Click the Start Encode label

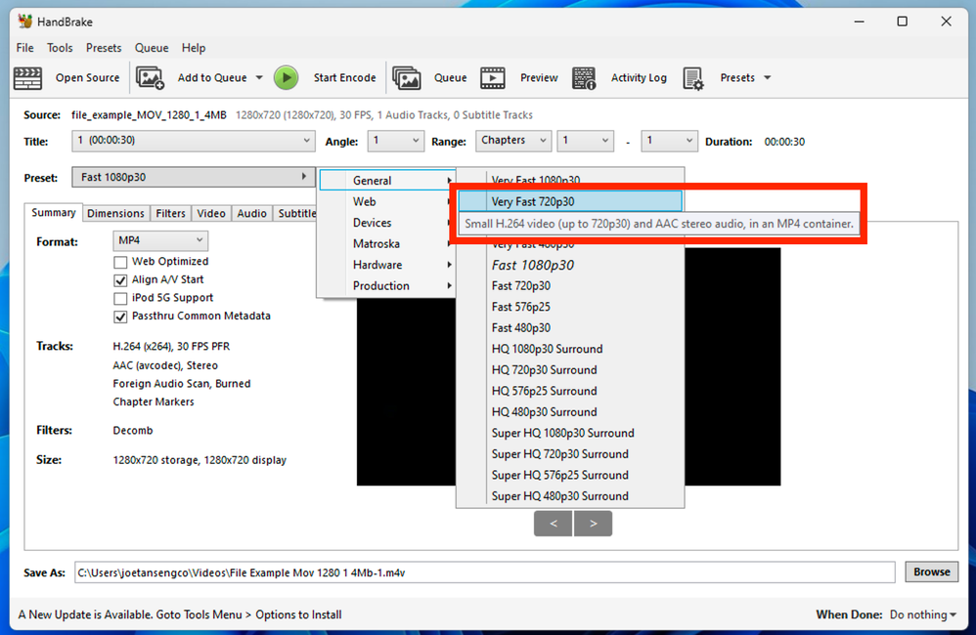tap(344, 78)
